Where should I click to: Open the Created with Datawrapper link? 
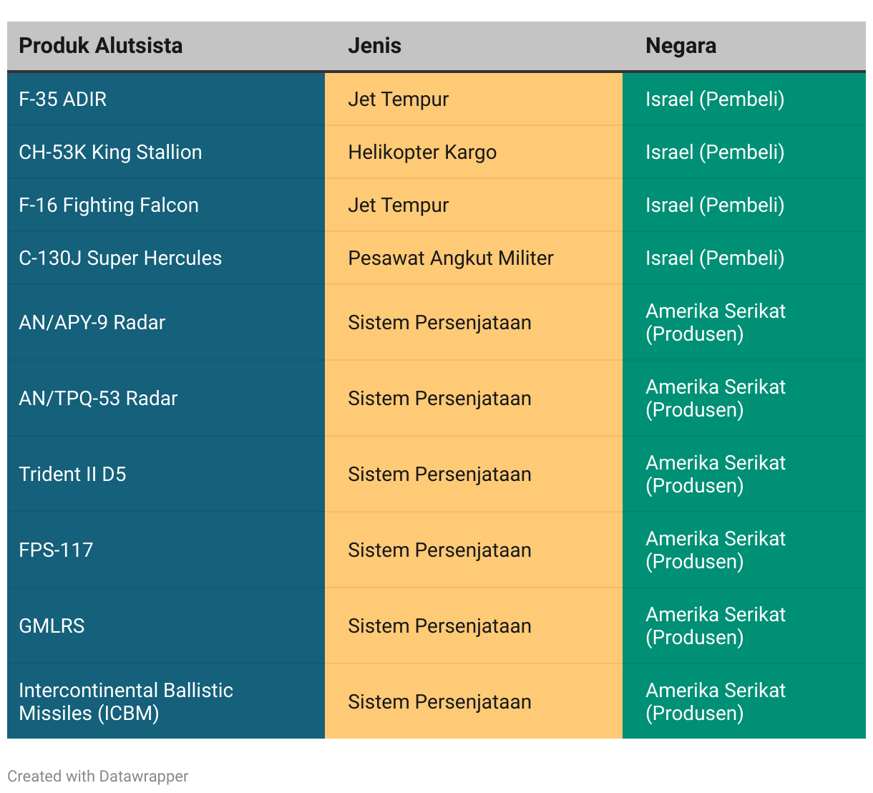(x=98, y=777)
